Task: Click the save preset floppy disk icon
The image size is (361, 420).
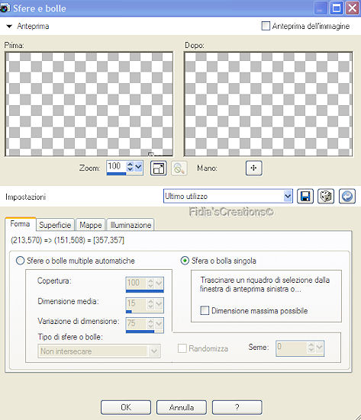Action: (305, 197)
